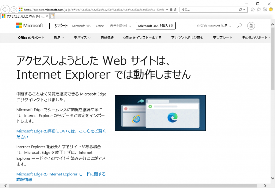Open the search provider dropdown arrow
Image resolution: width=275 pixels, height=188 pixels.
click(244, 10)
